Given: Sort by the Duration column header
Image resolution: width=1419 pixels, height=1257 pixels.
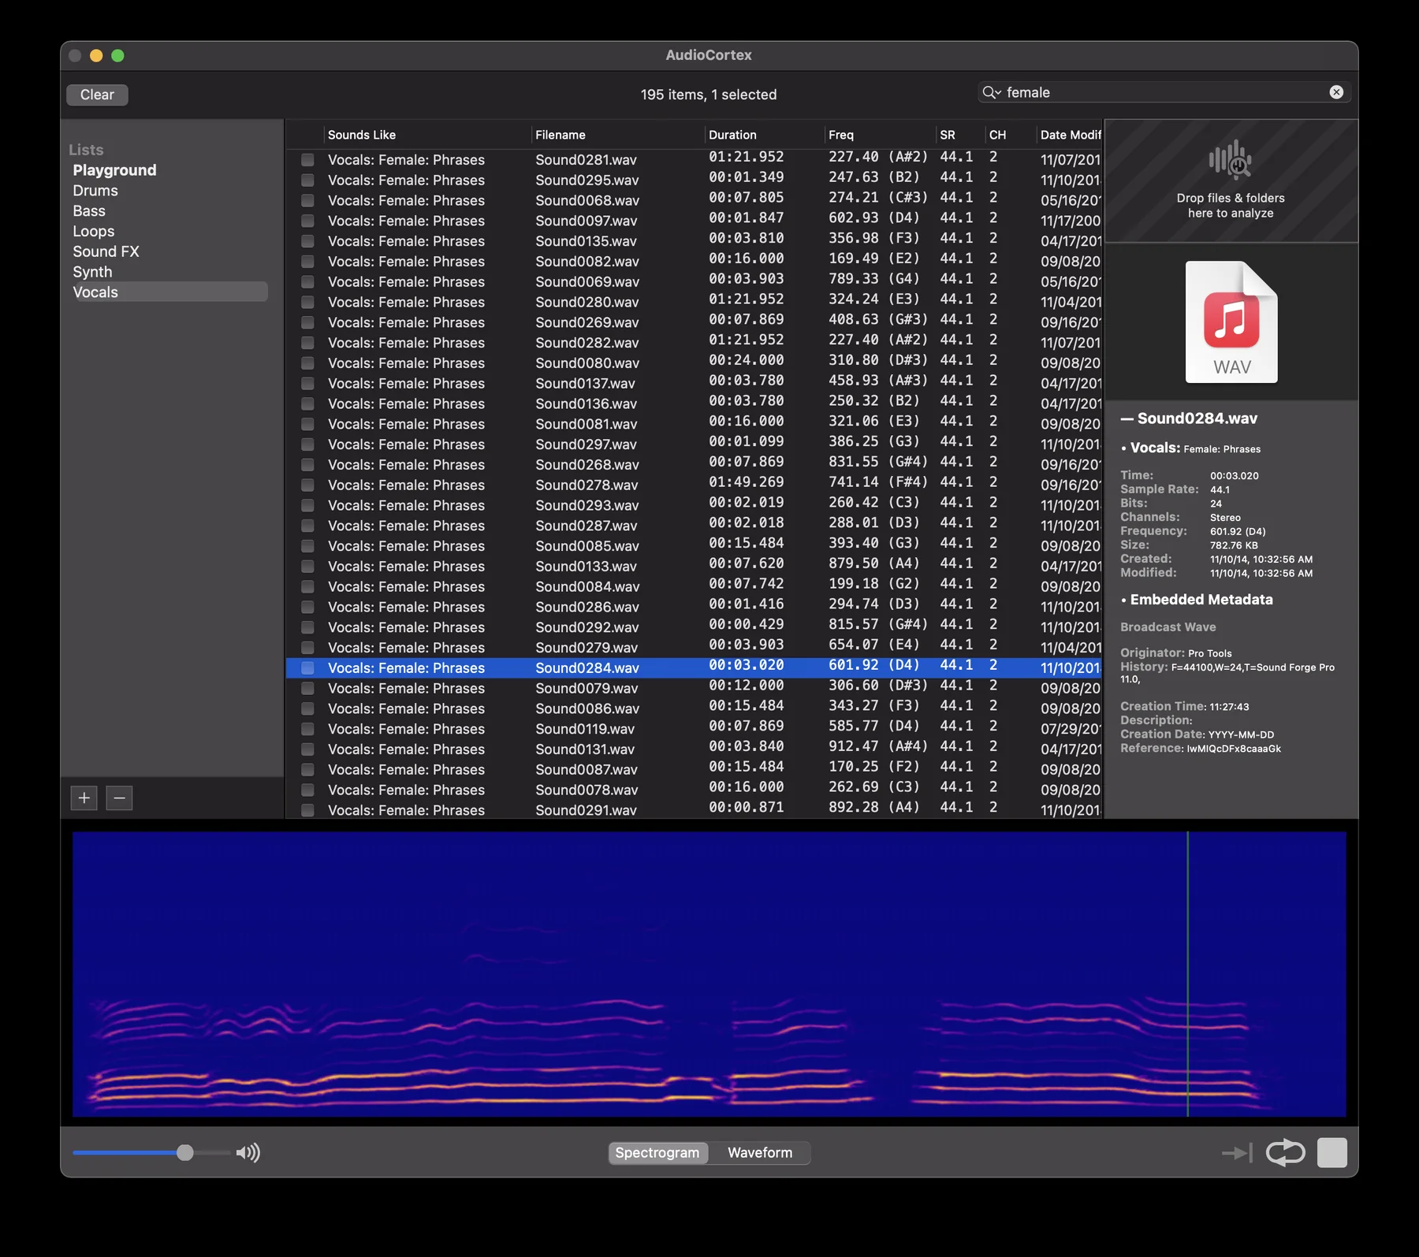Looking at the screenshot, I should [764, 135].
